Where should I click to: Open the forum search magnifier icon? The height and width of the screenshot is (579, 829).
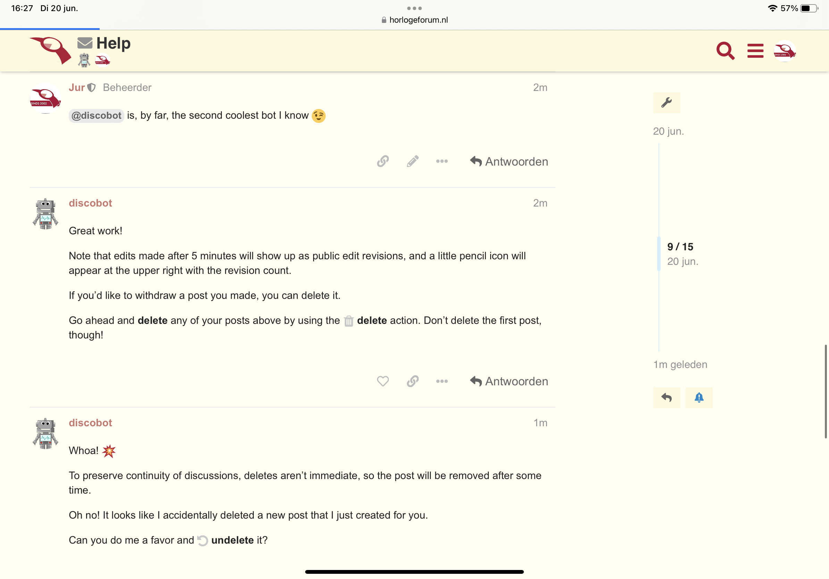point(725,51)
